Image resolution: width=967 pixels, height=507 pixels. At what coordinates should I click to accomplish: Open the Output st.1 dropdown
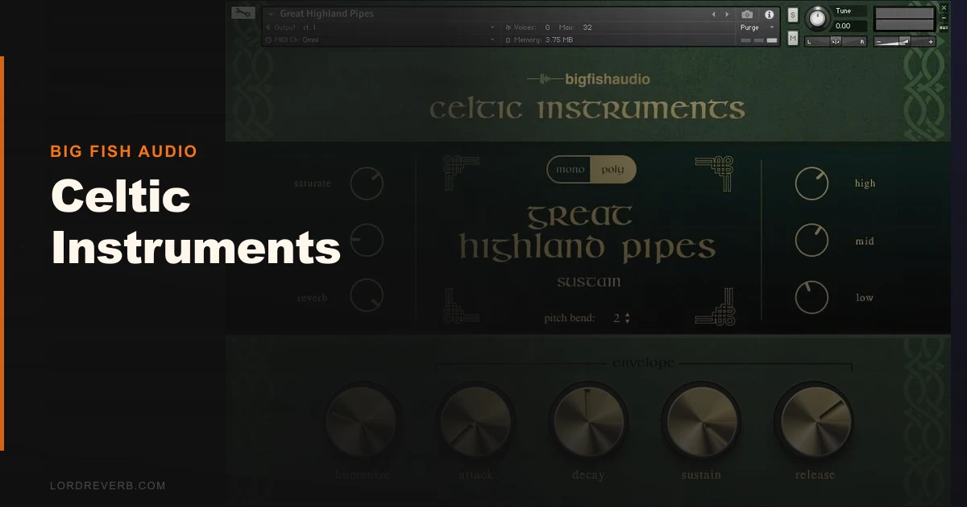coord(379,27)
